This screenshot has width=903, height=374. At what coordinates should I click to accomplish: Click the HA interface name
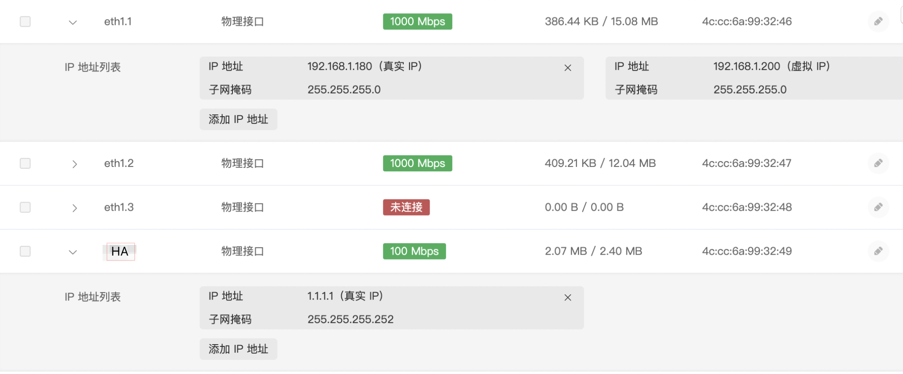(120, 252)
